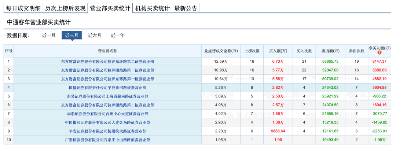Click the 5.26万 transaction amount cell

pos(221,88)
